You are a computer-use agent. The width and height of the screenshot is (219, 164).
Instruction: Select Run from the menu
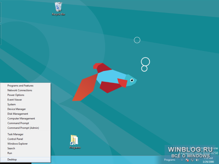tap(25, 153)
